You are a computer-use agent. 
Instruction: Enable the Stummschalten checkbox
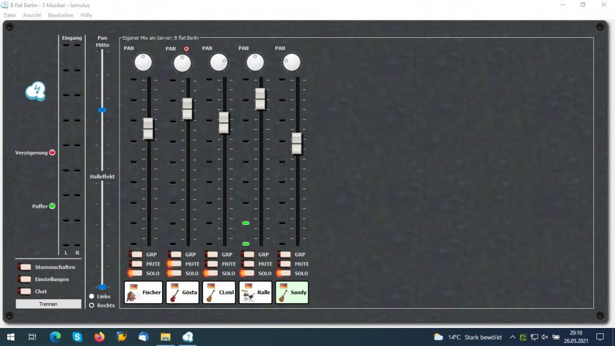[x=25, y=267]
